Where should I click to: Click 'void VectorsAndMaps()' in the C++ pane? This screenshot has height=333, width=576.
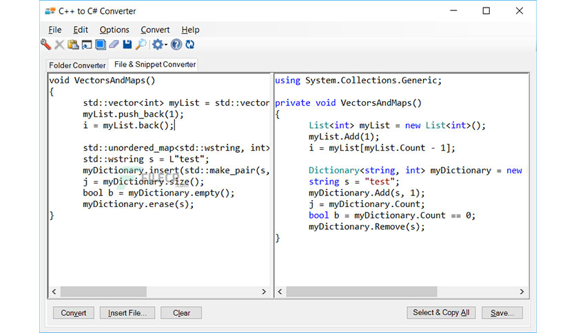tap(102, 80)
